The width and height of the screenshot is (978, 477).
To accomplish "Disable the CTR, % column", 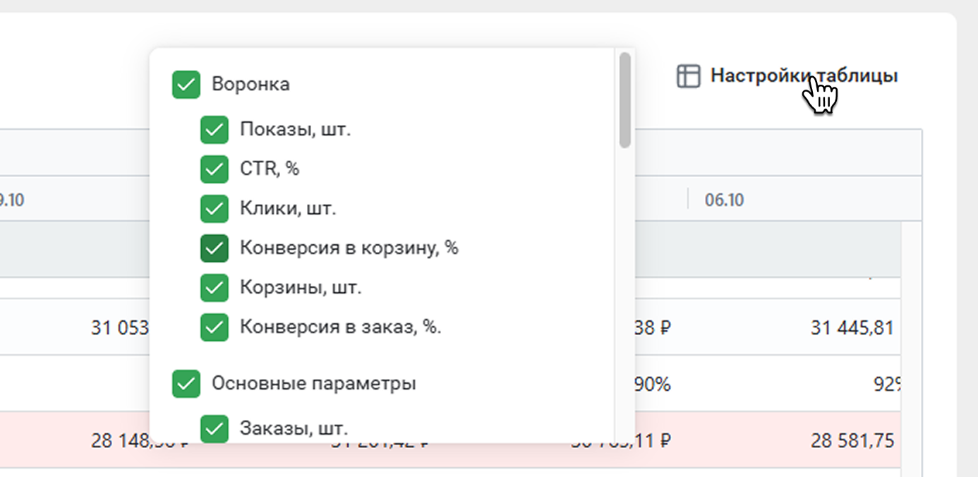I will pyautogui.click(x=215, y=169).
